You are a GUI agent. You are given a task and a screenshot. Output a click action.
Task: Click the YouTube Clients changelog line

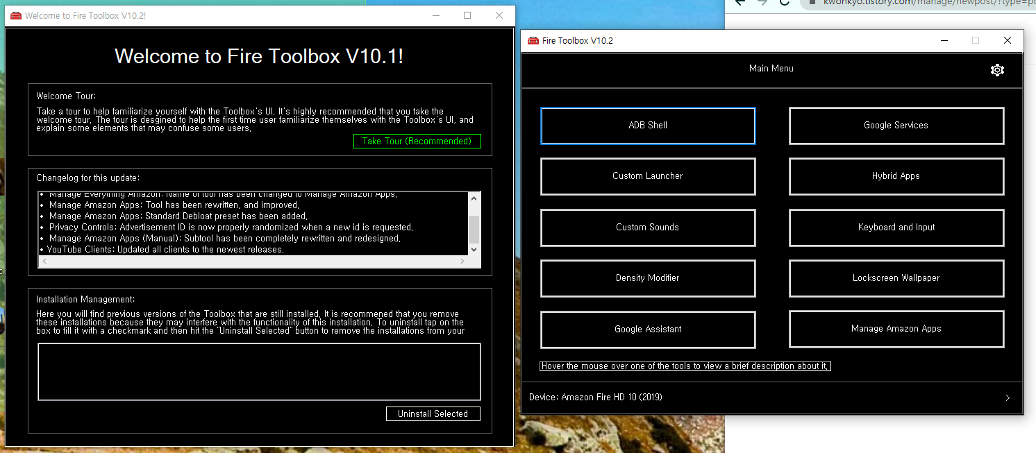click(x=165, y=250)
